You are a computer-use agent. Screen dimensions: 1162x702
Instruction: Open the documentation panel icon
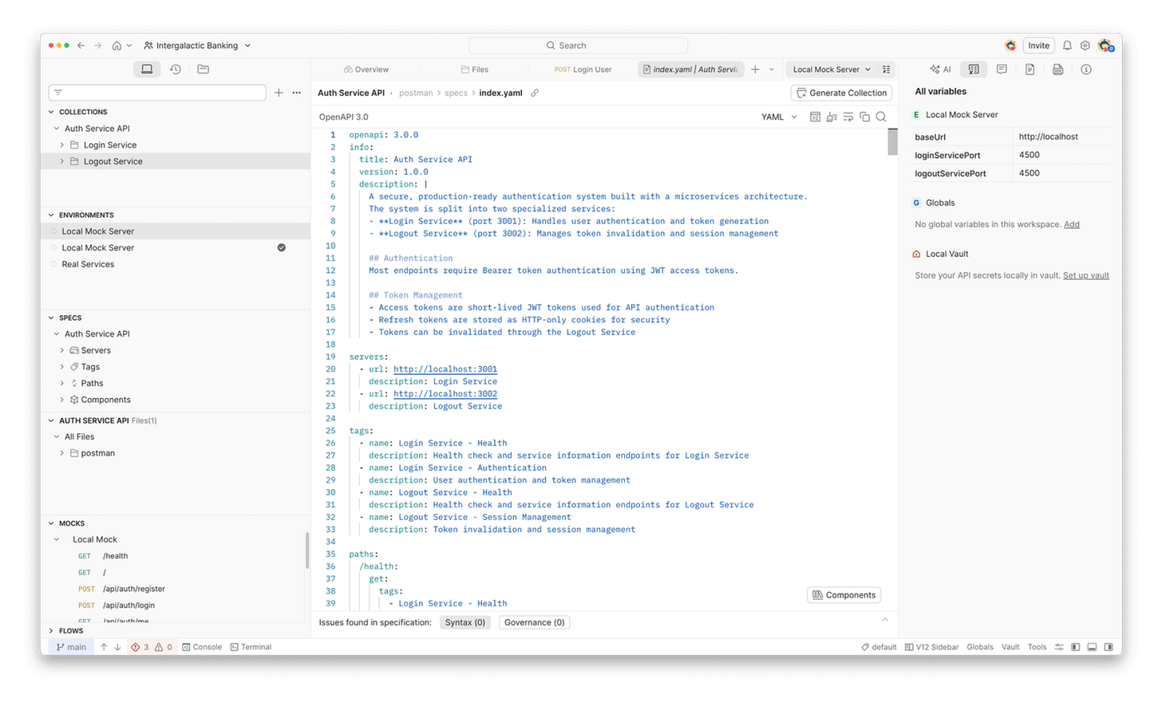[1030, 69]
